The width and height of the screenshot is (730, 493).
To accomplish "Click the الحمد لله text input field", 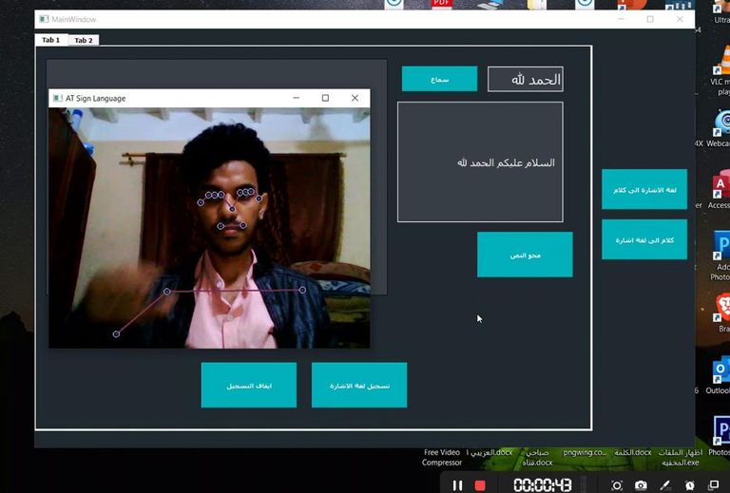I will pos(525,79).
